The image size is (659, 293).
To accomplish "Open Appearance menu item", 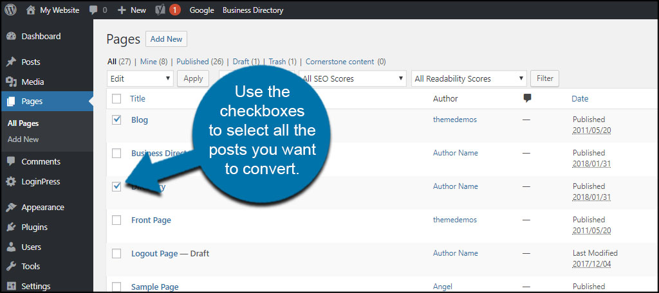I will (46, 208).
